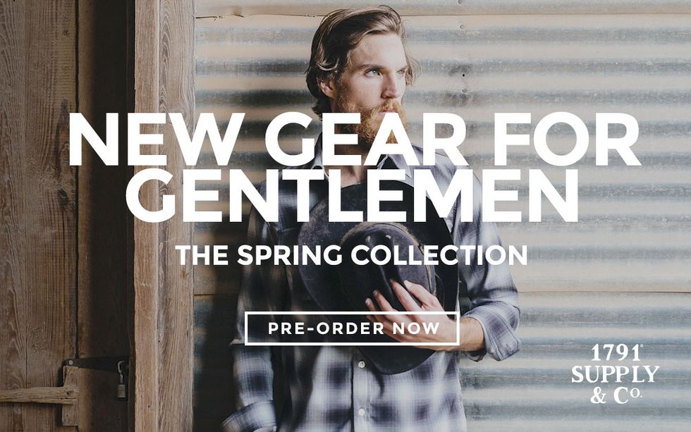Click the vertical wooden post beside the door
691x432 pixels.
(x=164, y=216)
